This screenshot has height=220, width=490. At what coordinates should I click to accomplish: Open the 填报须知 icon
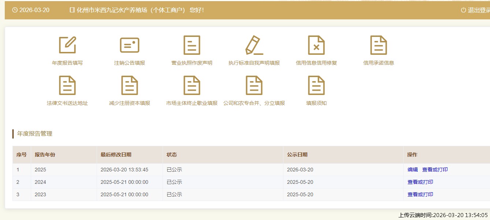click(316, 86)
